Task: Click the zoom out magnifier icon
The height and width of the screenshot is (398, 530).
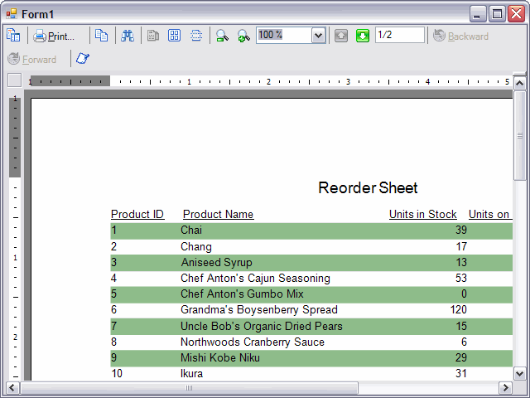Action: [x=222, y=36]
